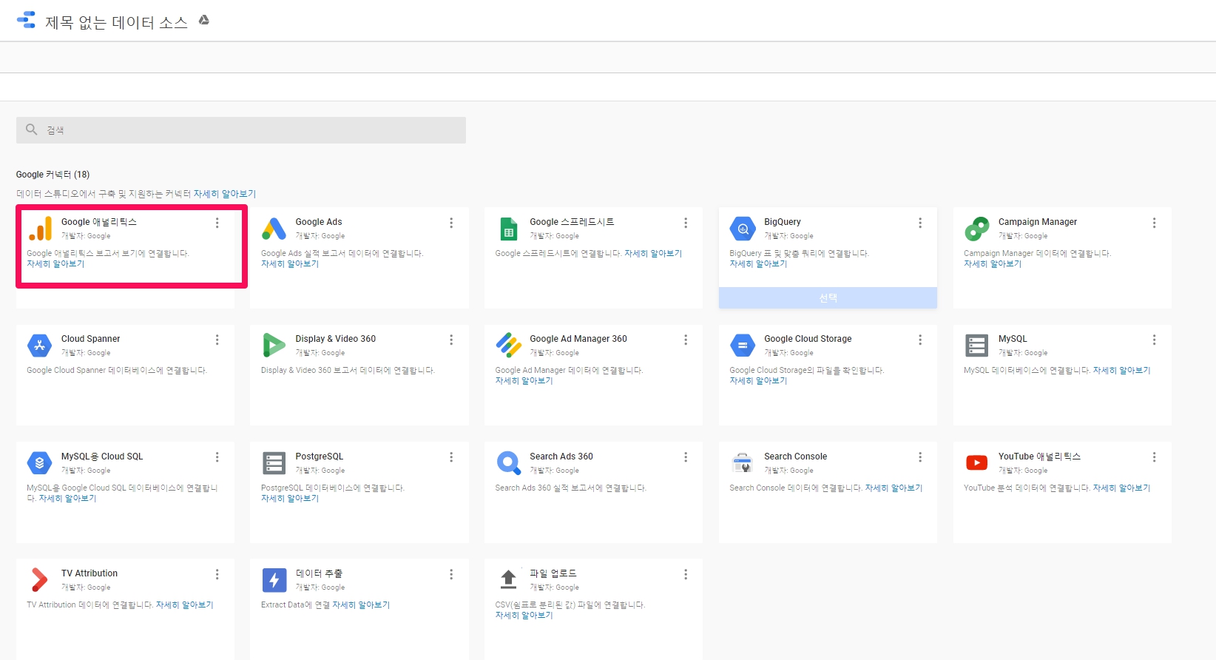This screenshot has width=1216, height=660.
Task: Click the Google 스프레드시트 connector icon
Action: (508, 229)
